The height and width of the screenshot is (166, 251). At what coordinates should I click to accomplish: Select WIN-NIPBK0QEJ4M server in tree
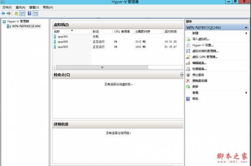tap(26, 26)
